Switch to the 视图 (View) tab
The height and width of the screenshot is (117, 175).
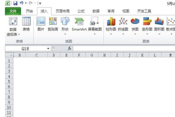click(x=126, y=11)
